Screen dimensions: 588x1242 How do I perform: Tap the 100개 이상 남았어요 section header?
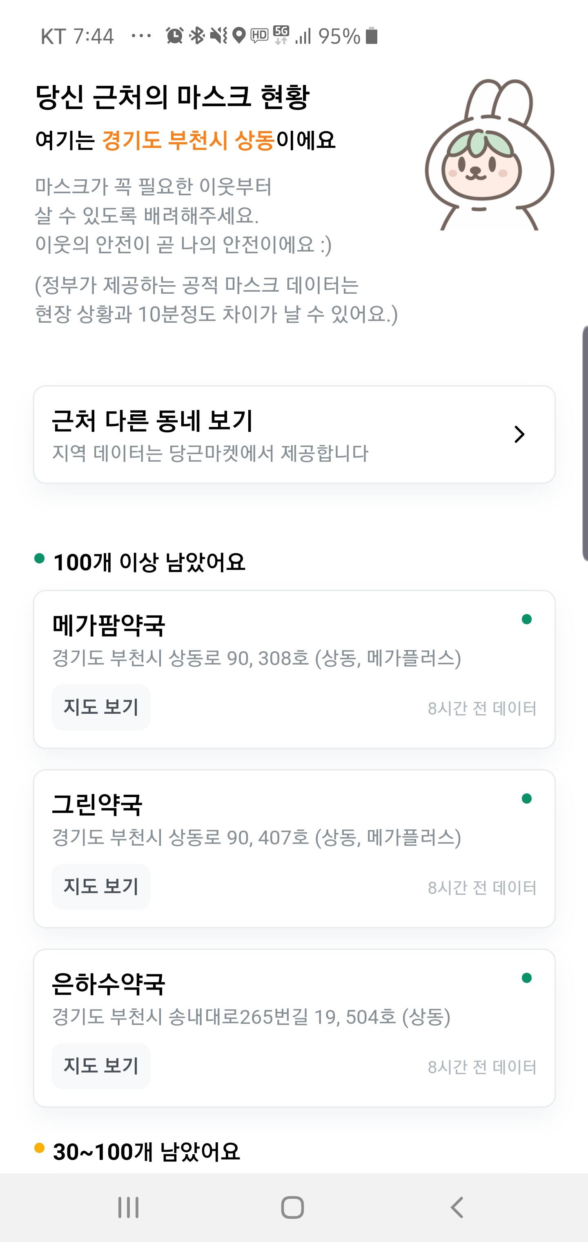click(x=149, y=562)
